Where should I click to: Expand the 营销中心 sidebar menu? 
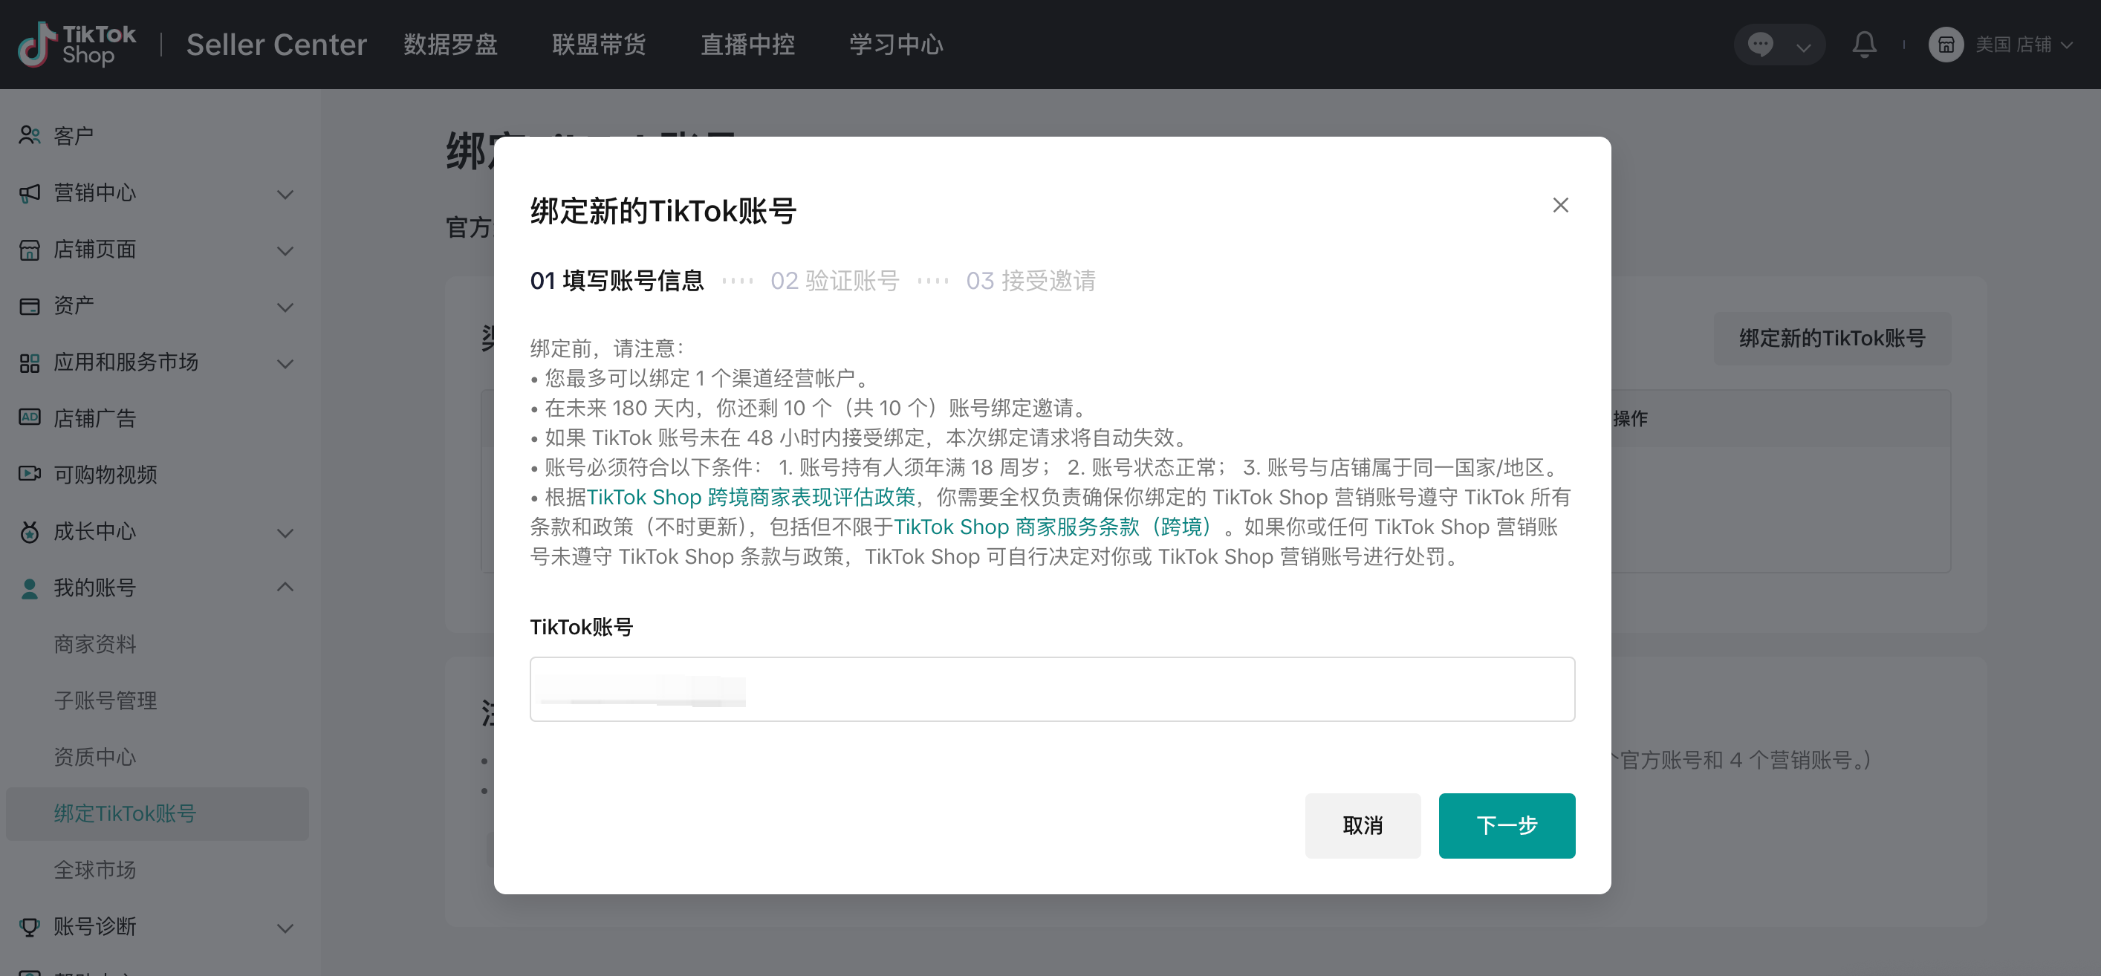pos(285,194)
